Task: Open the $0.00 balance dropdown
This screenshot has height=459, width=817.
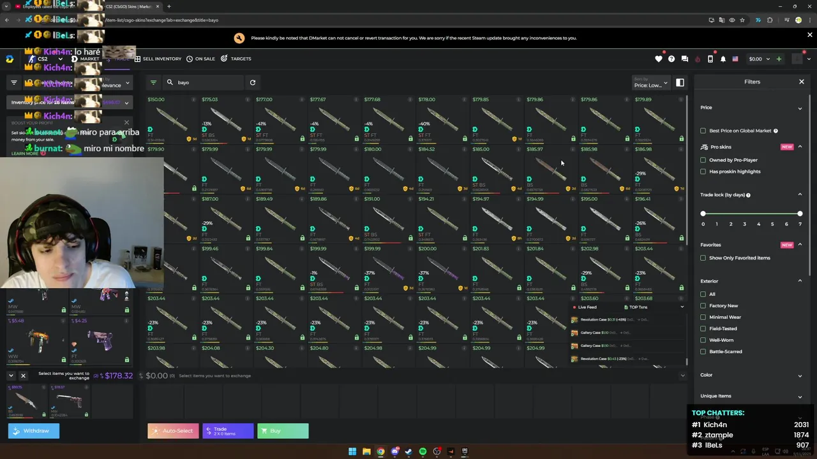Action: (x=759, y=59)
